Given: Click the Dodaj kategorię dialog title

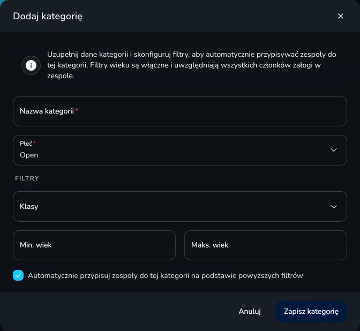Looking at the screenshot, I should [x=48, y=16].
